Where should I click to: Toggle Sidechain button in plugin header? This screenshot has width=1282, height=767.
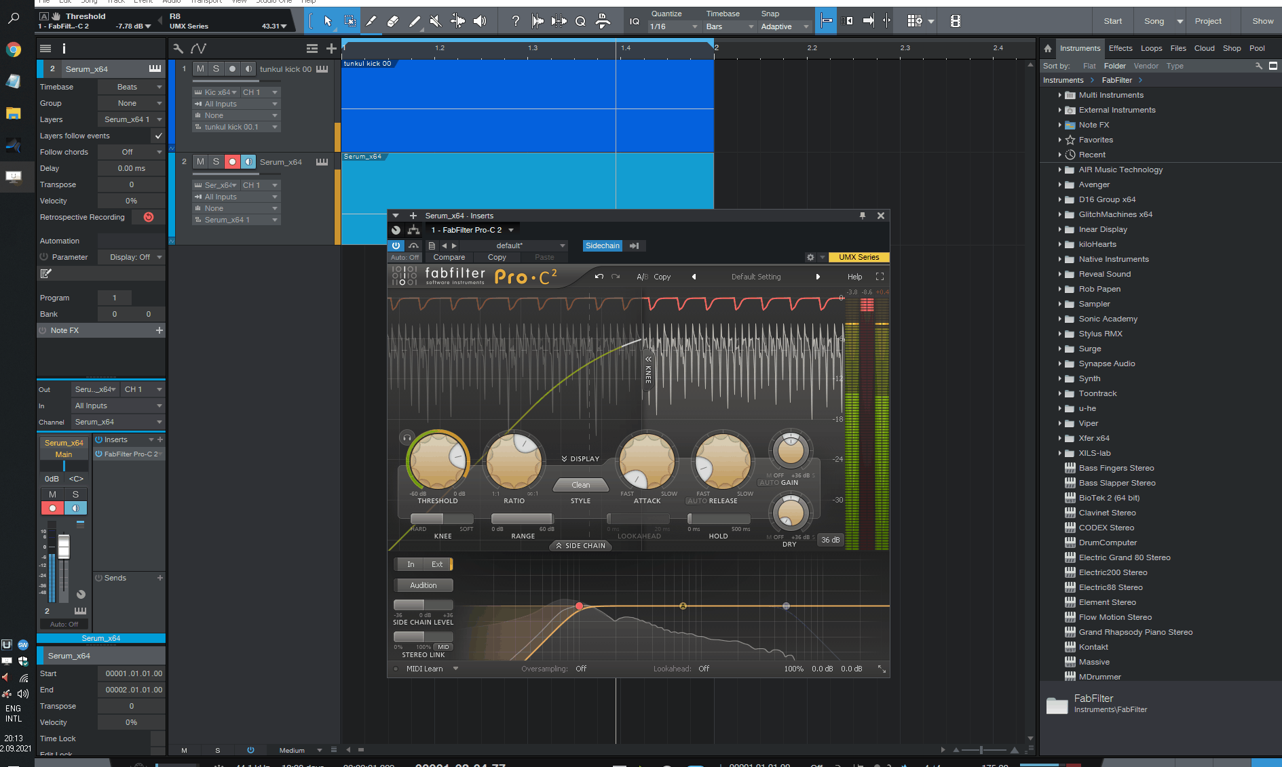pyautogui.click(x=603, y=245)
